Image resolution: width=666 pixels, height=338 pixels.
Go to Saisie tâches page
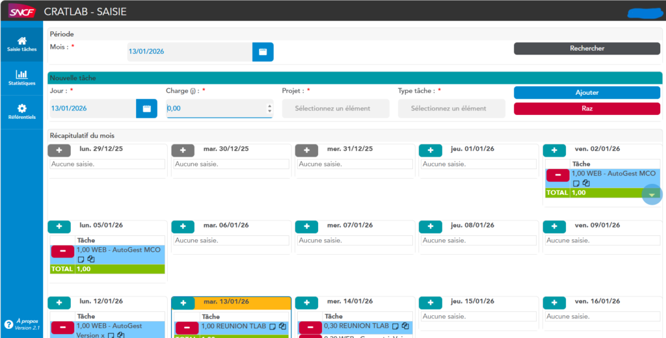(x=22, y=44)
